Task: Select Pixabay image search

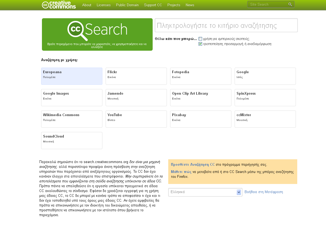Action: click(x=201, y=119)
